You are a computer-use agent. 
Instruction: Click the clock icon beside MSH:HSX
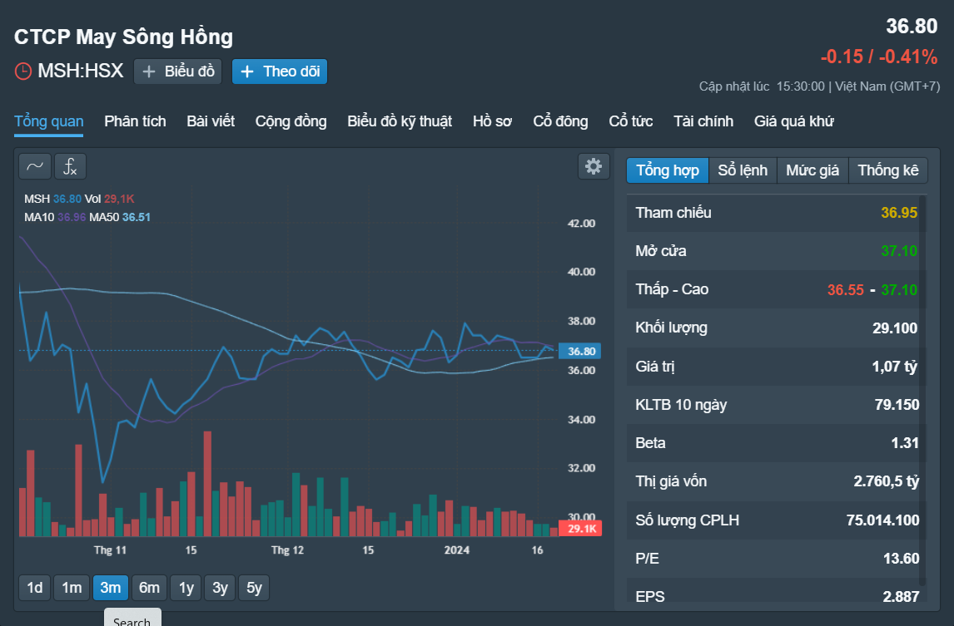[23, 71]
